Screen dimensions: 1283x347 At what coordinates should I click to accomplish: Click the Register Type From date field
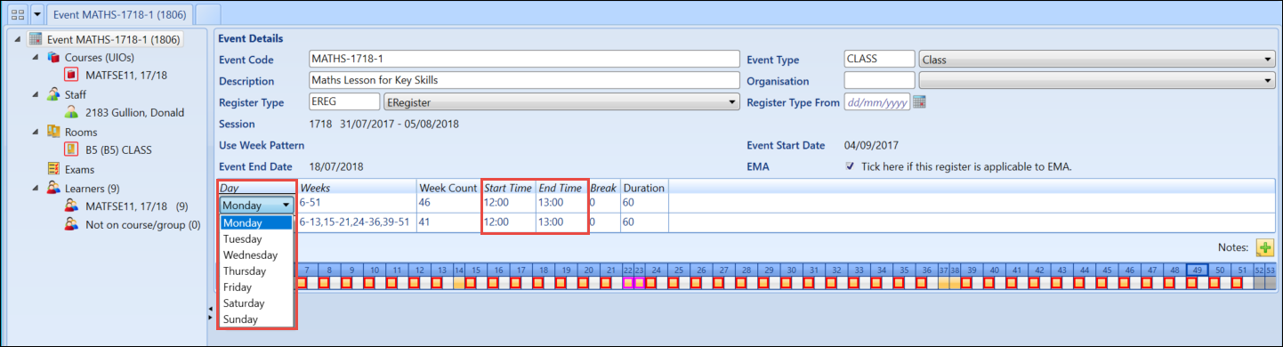point(876,101)
